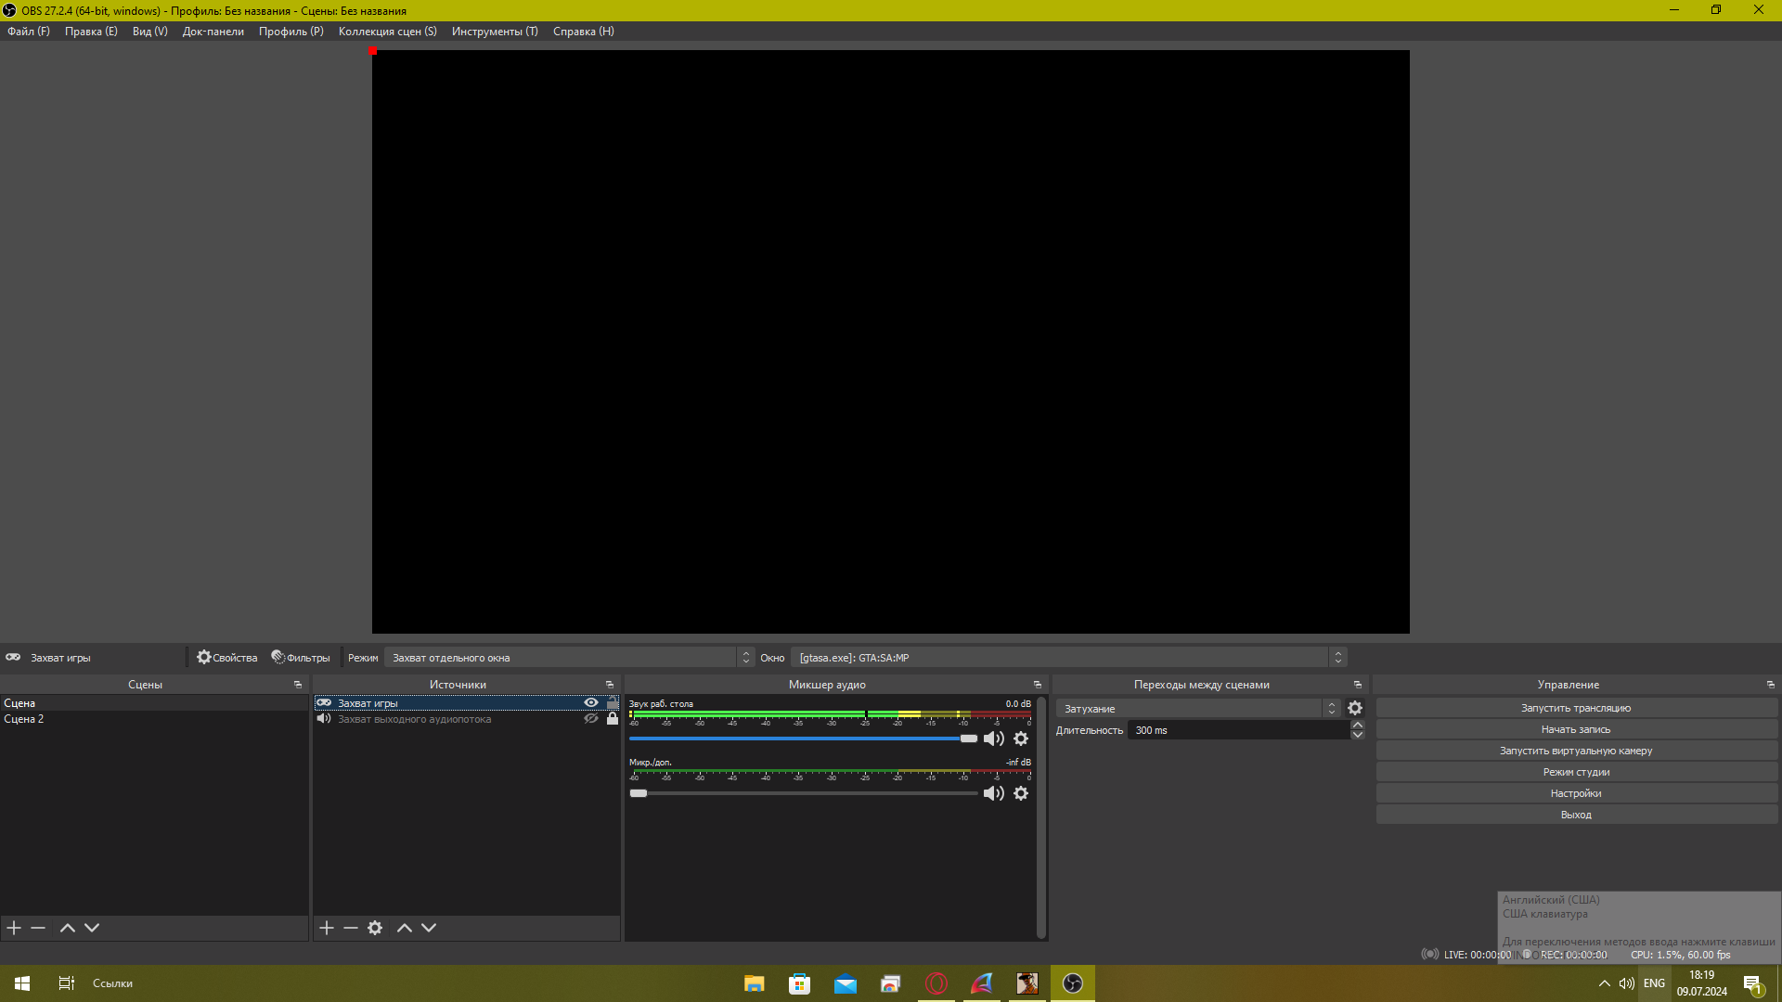Open desktop audio settings gear
This screenshot has width=1782, height=1002.
[1021, 739]
